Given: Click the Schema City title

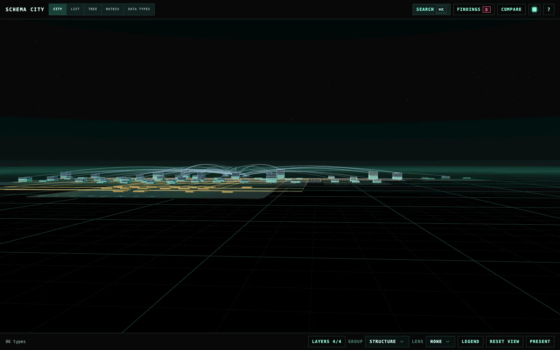Looking at the screenshot, I should 25,9.
